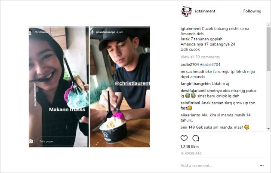The width and height of the screenshot is (271, 173).
Task: View the 1,248 likes list
Action: click(x=190, y=147)
